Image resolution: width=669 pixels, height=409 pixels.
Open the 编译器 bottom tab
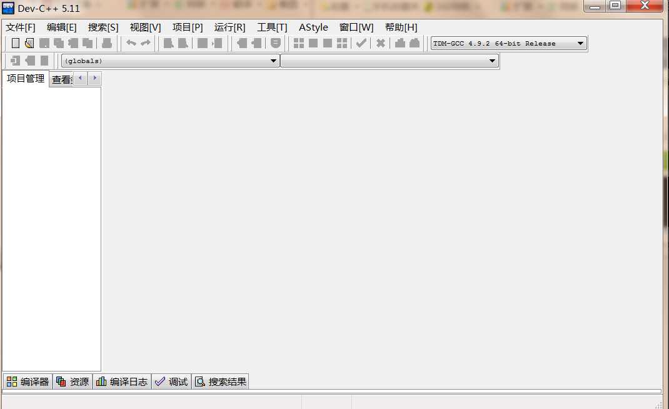(28, 382)
